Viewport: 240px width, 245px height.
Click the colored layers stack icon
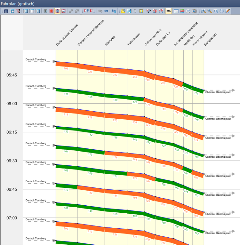(182, 11)
